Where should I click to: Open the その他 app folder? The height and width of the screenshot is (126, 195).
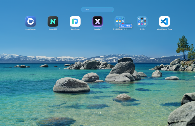[142, 21]
